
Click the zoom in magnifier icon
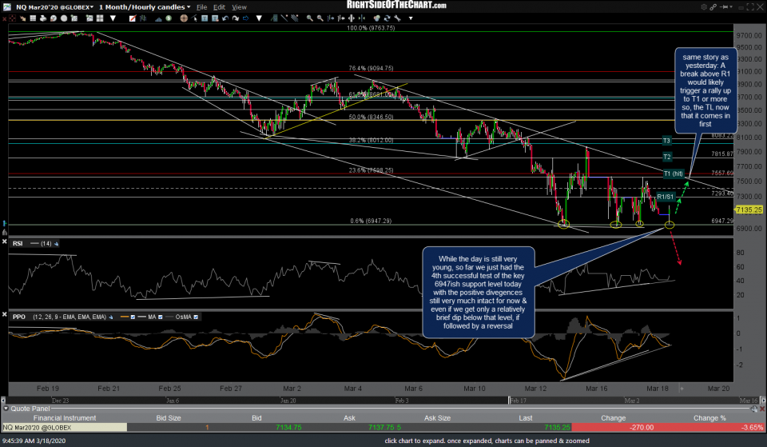tap(310, 18)
